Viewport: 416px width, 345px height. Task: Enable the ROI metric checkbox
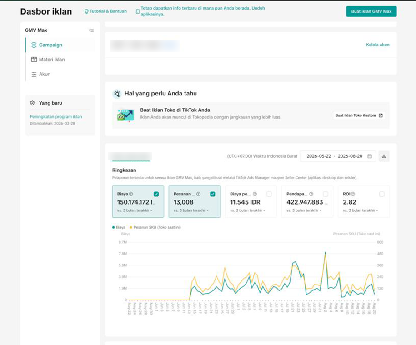[382, 194]
